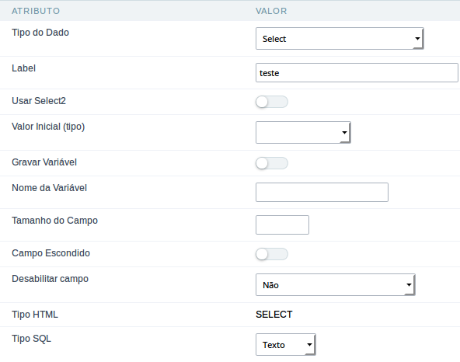Click the Desabilitar campo label text
This screenshot has width=460, height=362.
51,279
